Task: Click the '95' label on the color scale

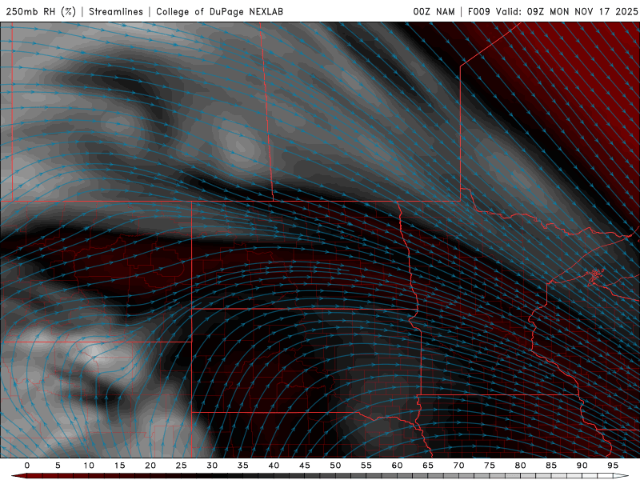Action: [613, 466]
